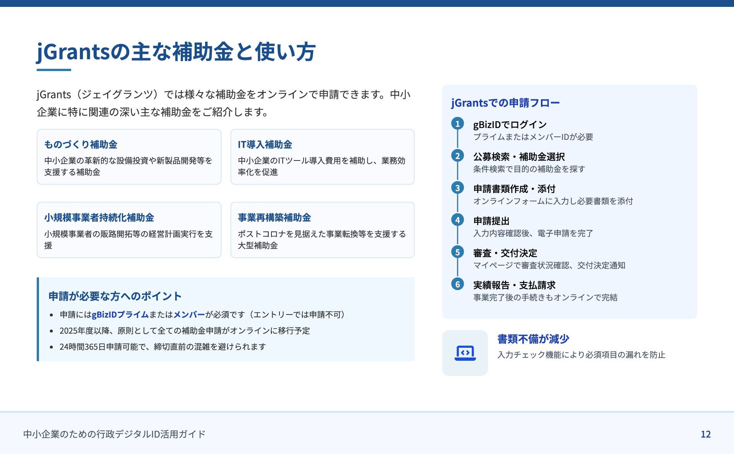This screenshot has height=454, width=734.
Task: Click the 事業完了後の手続きもオンラインで完結 description
Action: coord(546,297)
